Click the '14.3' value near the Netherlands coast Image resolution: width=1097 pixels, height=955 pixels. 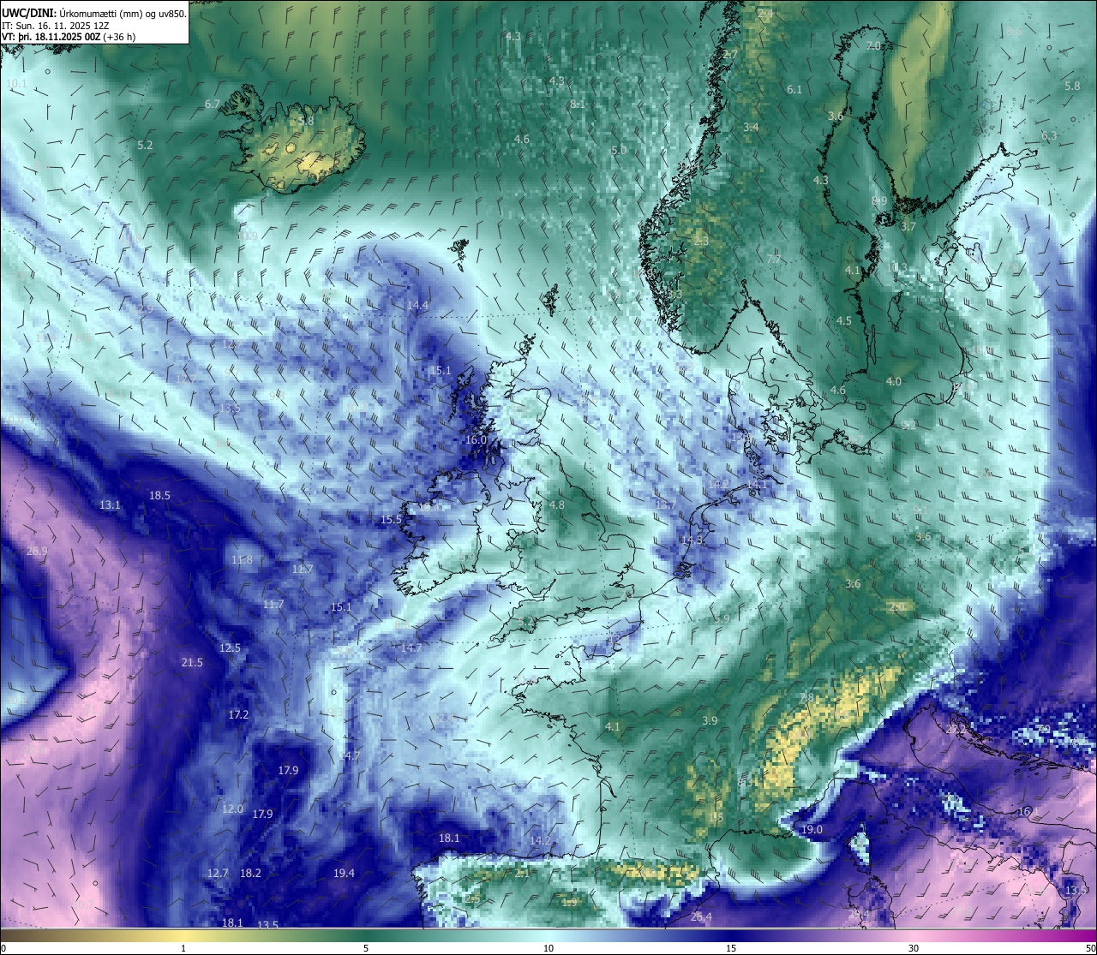pos(692,540)
